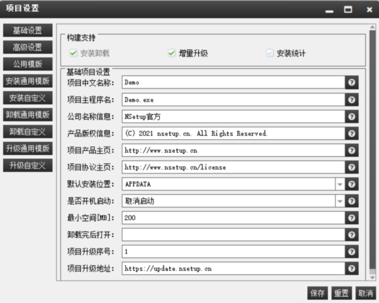Open 安装自定义 section
This screenshot has height=303, width=379.
click(x=28, y=98)
